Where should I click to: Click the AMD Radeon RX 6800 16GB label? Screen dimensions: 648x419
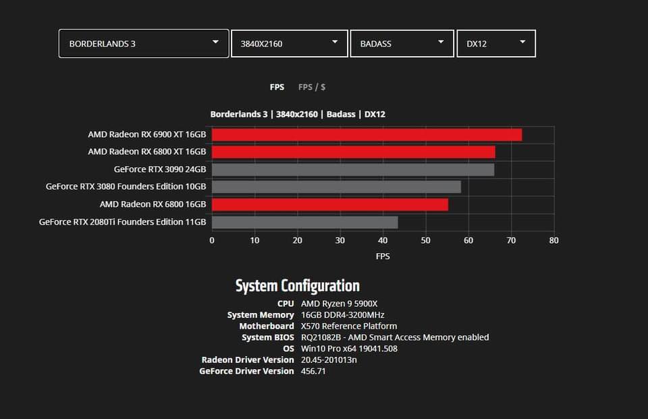153,204
